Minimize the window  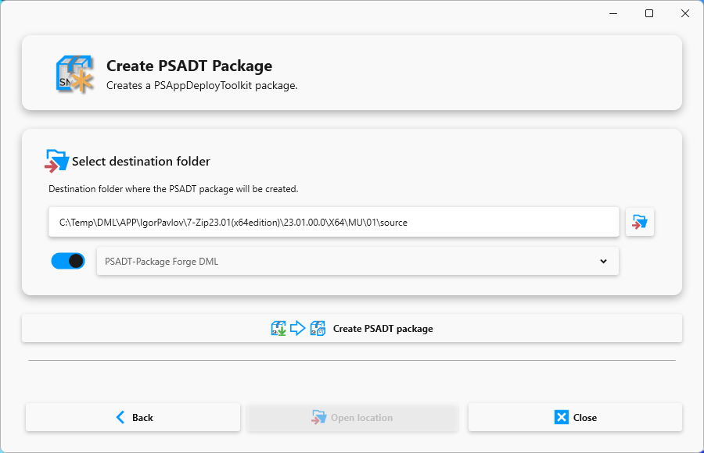click(613, 13)
